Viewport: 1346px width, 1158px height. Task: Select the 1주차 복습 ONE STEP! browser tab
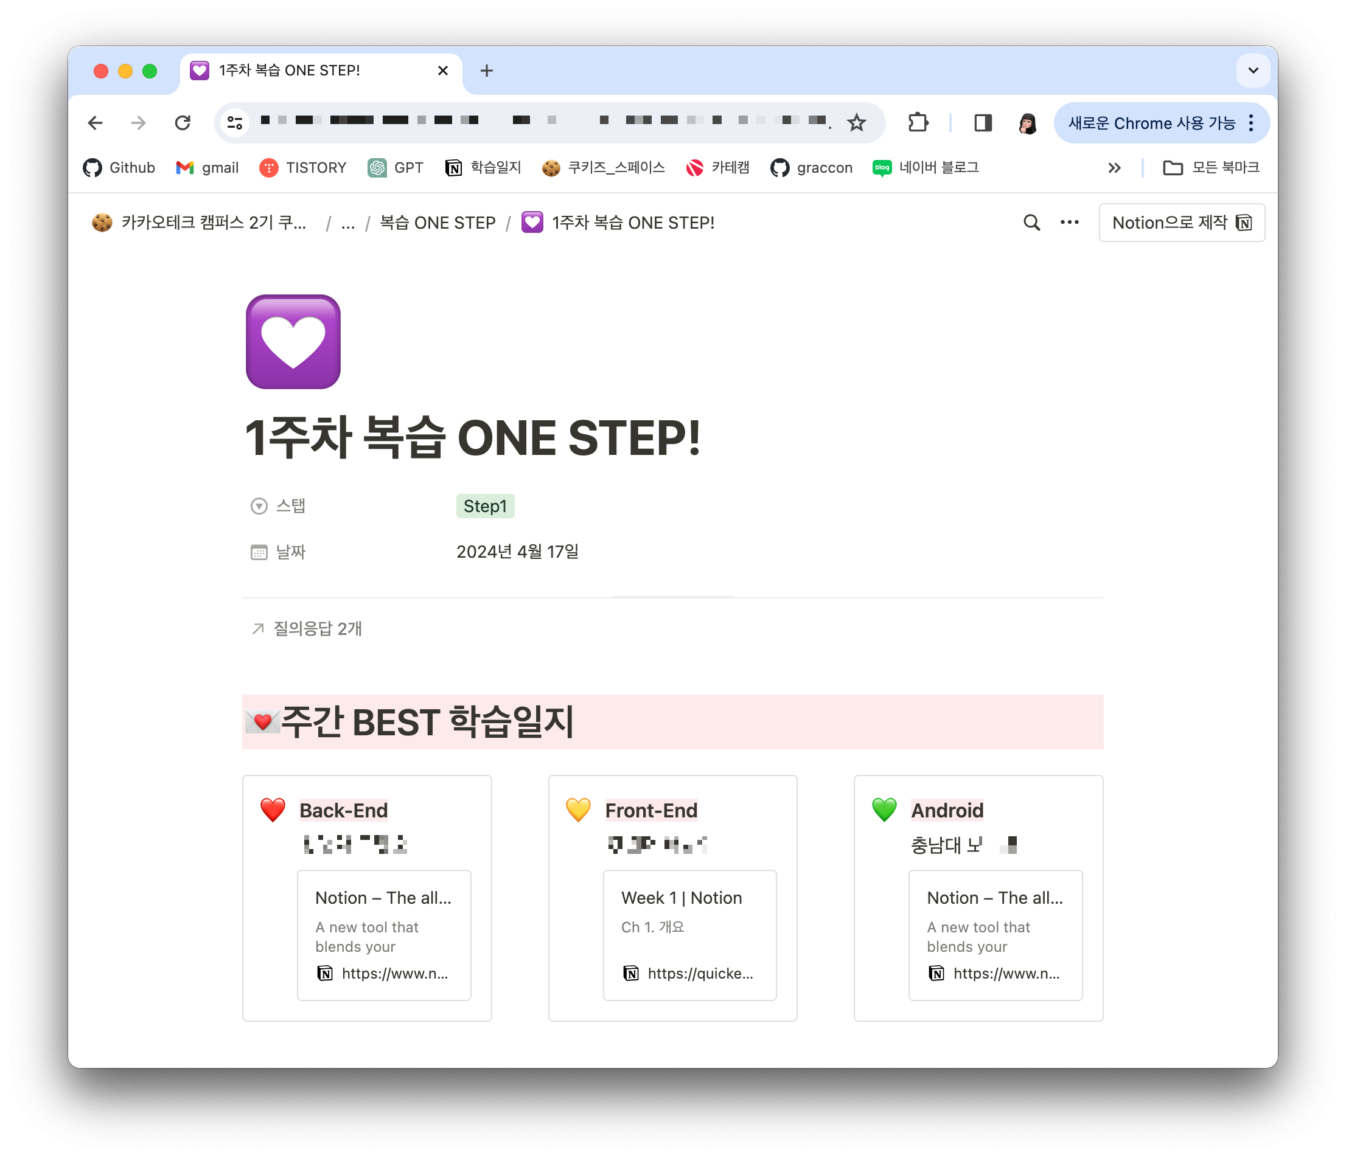point(321,70)
